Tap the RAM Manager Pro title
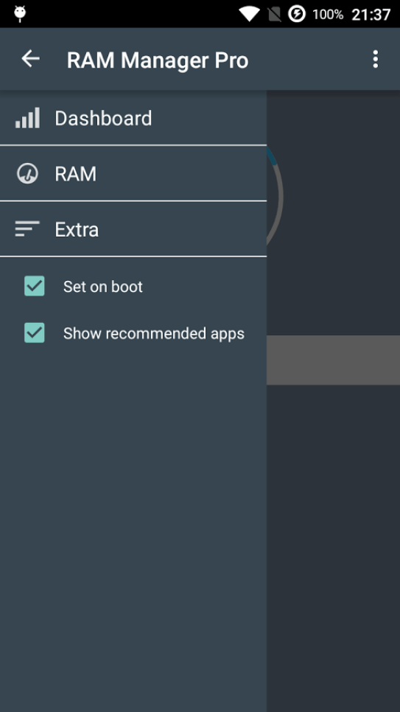Viewport: 400px width, 712px height. [158, 60]
